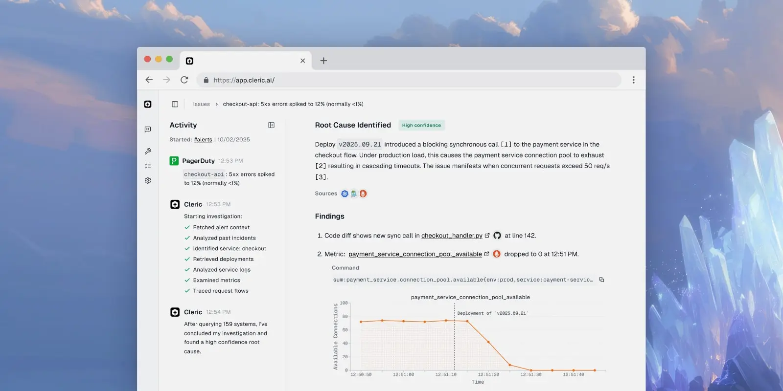Image resolution: width=783 pixels, height=391 pixels.
Task: Click the v2025.09.21 deploy version tag
Action: pos(360,145)
